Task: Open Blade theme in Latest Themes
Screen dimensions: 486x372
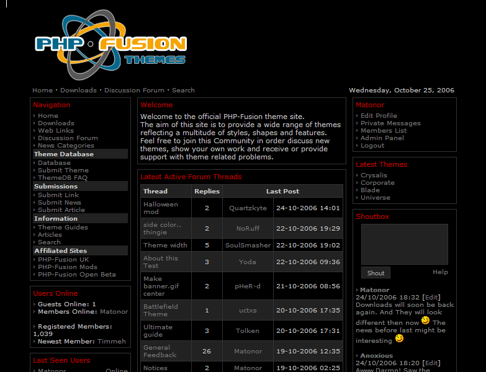Action: click(370, 190)
